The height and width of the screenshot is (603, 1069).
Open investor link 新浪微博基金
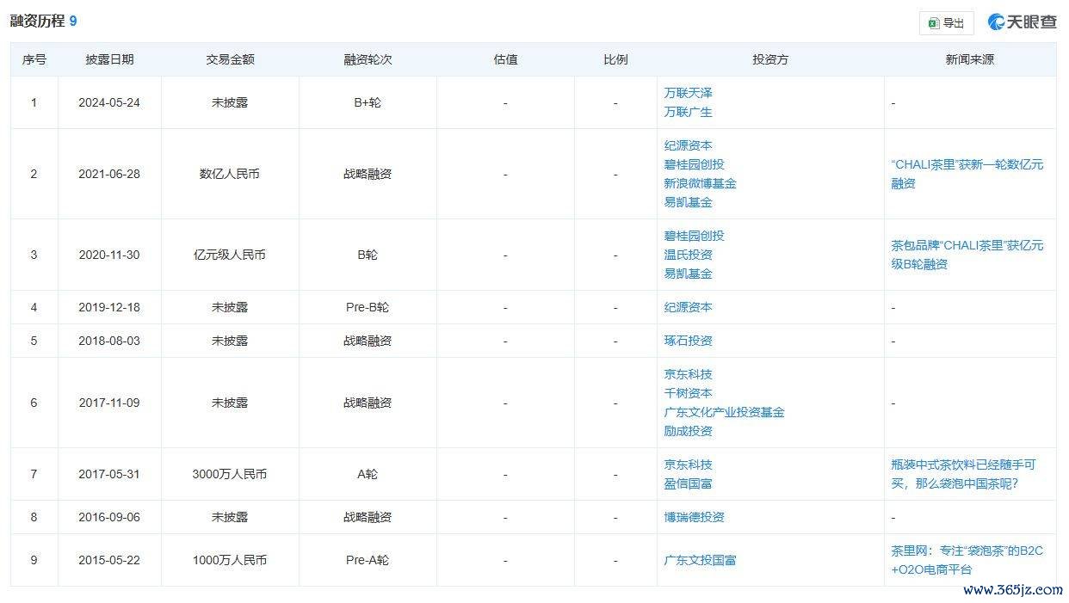(700, 183)
